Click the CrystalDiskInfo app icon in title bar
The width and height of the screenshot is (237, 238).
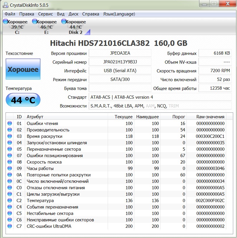pos(6,5)
